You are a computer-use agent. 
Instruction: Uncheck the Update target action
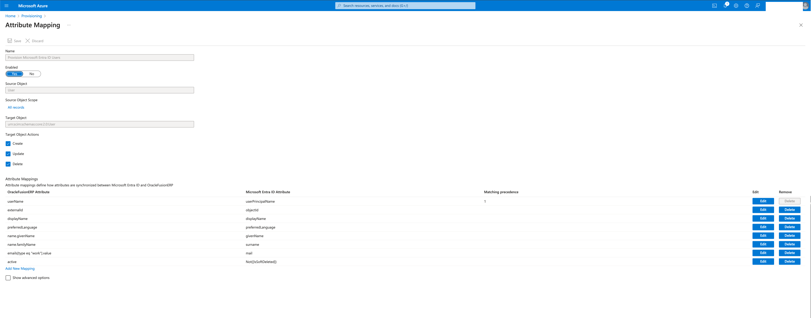click(x=8, y=154)
